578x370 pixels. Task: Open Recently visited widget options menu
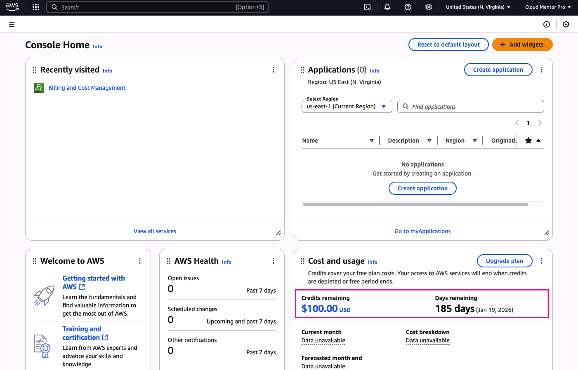tap(274, 70)
